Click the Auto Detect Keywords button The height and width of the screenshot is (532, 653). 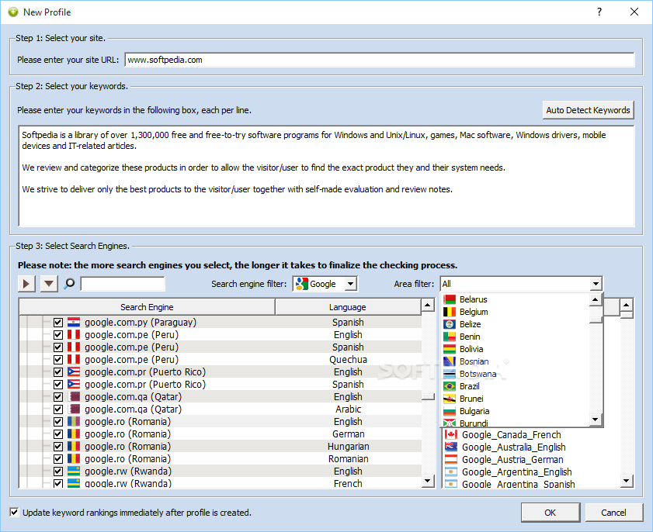coord(588,110)
